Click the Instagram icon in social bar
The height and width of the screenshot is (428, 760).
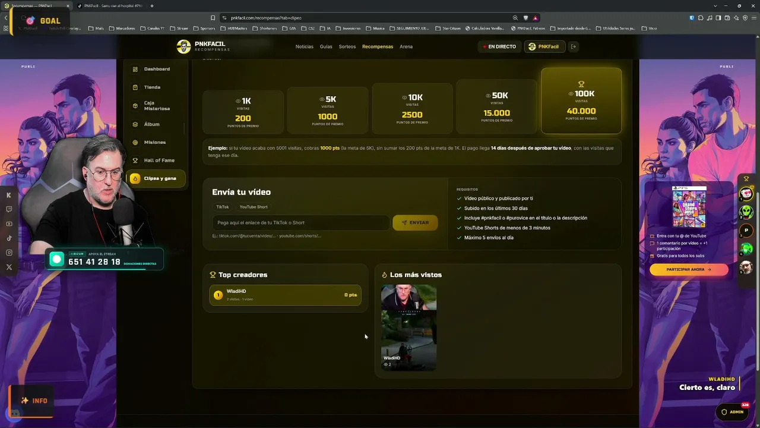click(x=9, y=253)
